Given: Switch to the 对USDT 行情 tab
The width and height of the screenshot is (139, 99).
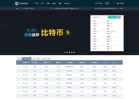Looking at the screenshot, I should coord(46,59).
